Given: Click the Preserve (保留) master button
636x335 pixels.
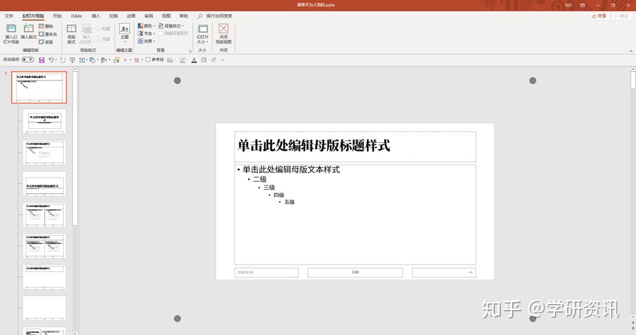Looking at the screenshot, I should [x=46, y=41].
